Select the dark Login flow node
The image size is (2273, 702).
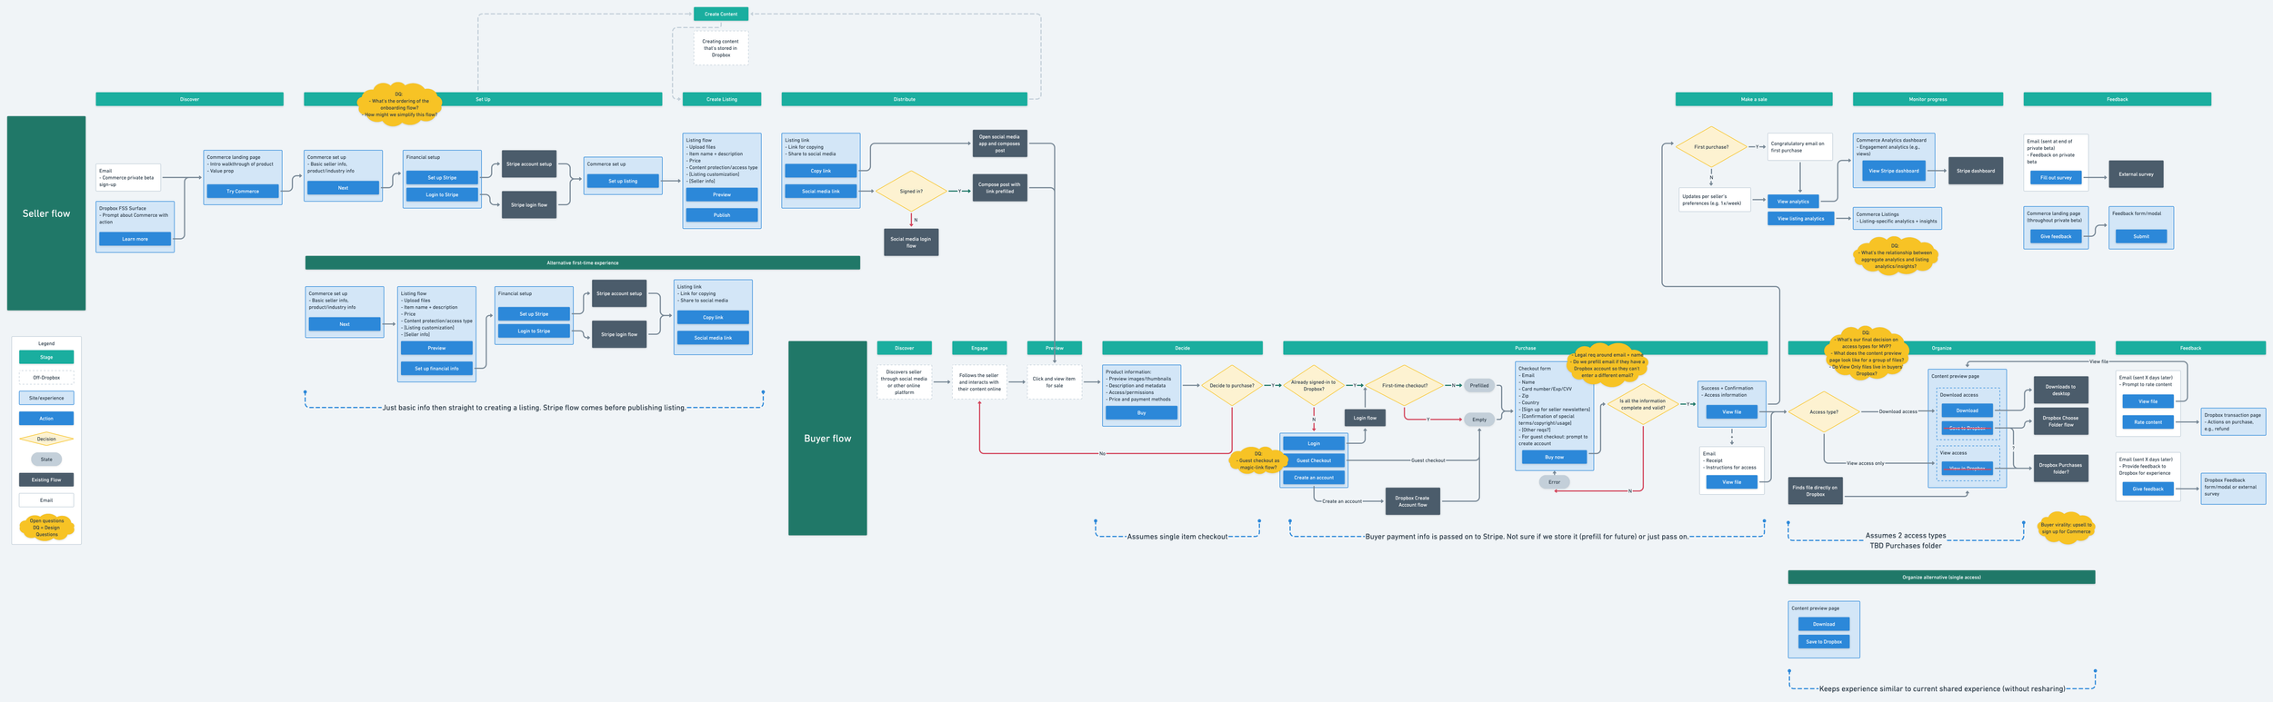click(1365, 418)
